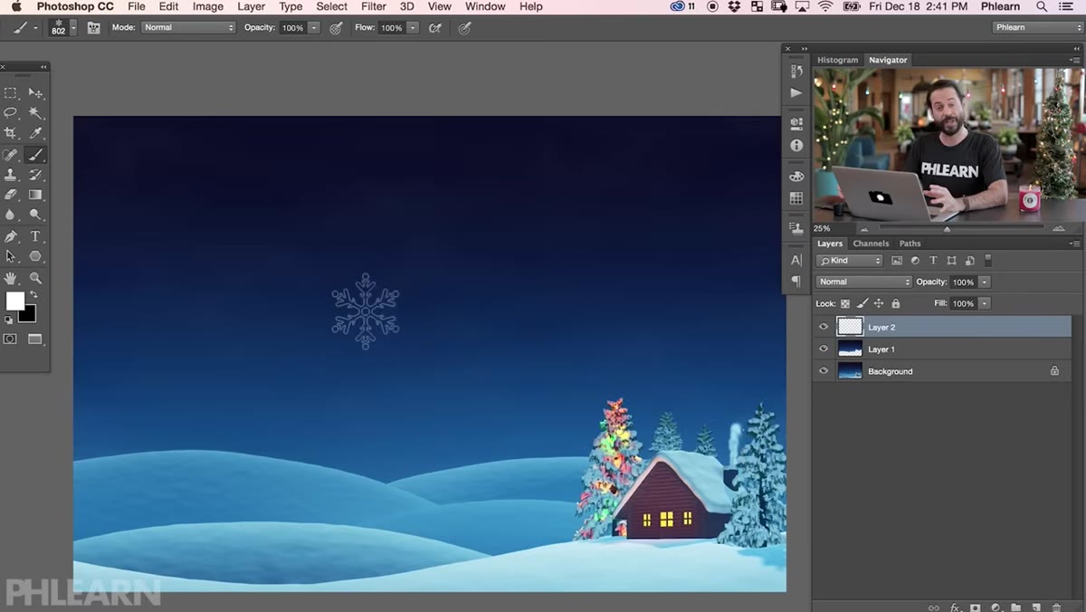Open the Layer menu
This screenshot has height=612, width=1086.
click(252, 6)
